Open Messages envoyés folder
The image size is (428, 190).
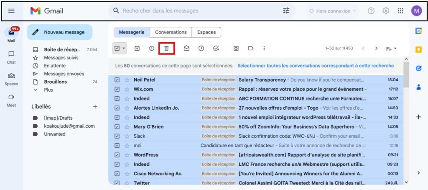pos(65,74)
